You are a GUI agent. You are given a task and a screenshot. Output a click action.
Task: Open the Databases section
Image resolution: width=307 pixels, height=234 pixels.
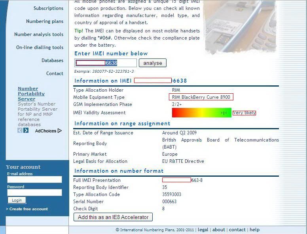(52, 60)
